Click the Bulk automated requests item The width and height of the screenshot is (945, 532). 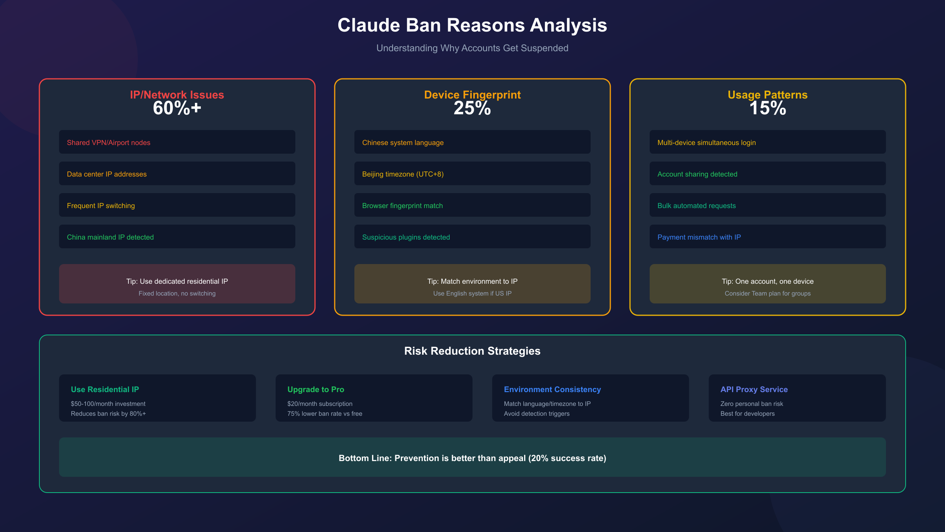tap(767, 205)
